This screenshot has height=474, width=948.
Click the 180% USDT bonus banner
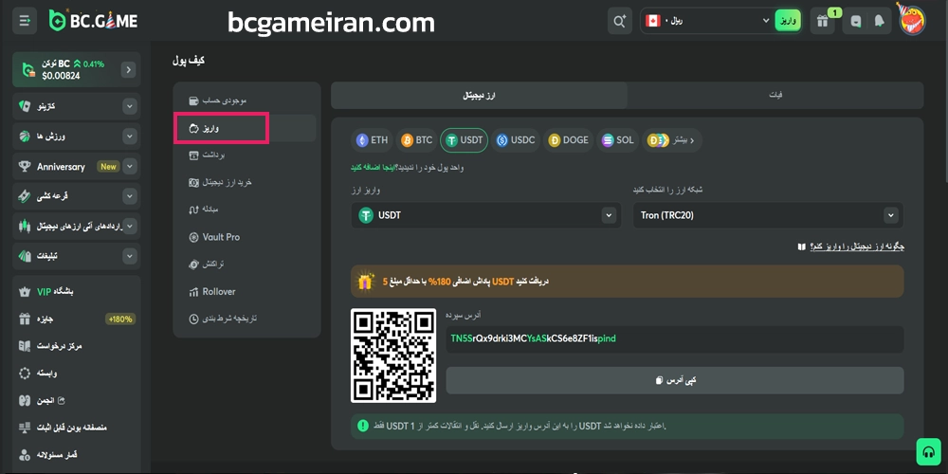(x=627, y=282)
